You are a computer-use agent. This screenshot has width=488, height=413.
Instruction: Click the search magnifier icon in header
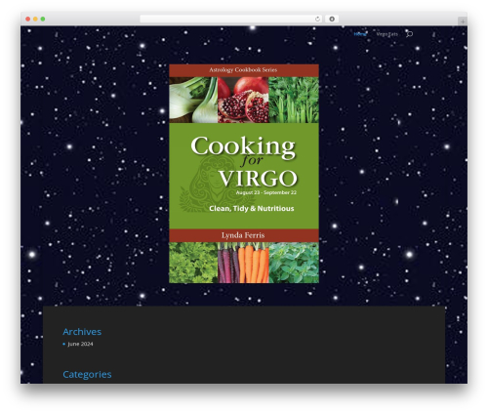click(410, 34)
